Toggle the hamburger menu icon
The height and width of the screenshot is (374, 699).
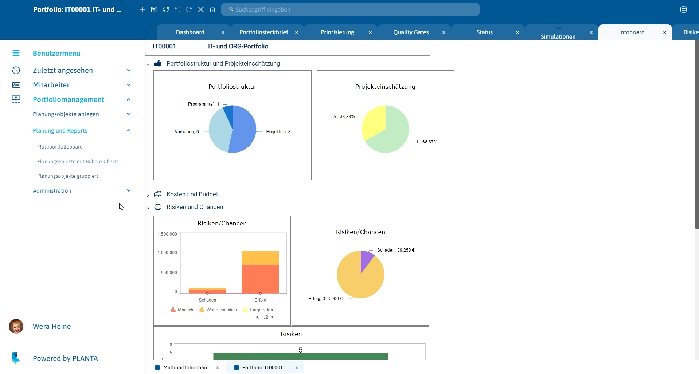[x=16, y=53]
